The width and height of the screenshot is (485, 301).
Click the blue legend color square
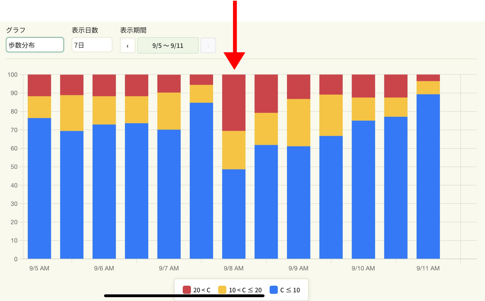coord(274,290)
